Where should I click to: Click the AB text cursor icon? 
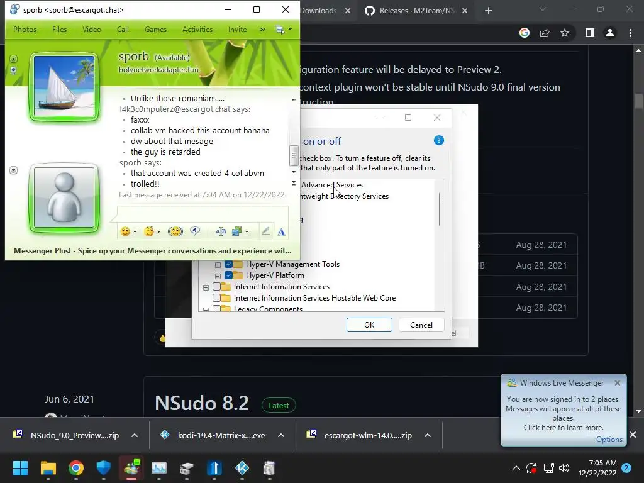click(221, 231)
